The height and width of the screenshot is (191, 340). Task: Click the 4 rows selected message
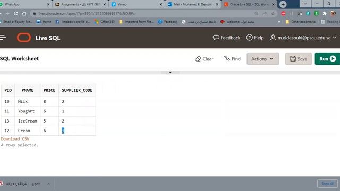click(x=19, y=145)
